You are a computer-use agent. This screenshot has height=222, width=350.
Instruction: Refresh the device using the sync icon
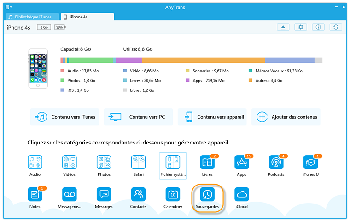336,27
